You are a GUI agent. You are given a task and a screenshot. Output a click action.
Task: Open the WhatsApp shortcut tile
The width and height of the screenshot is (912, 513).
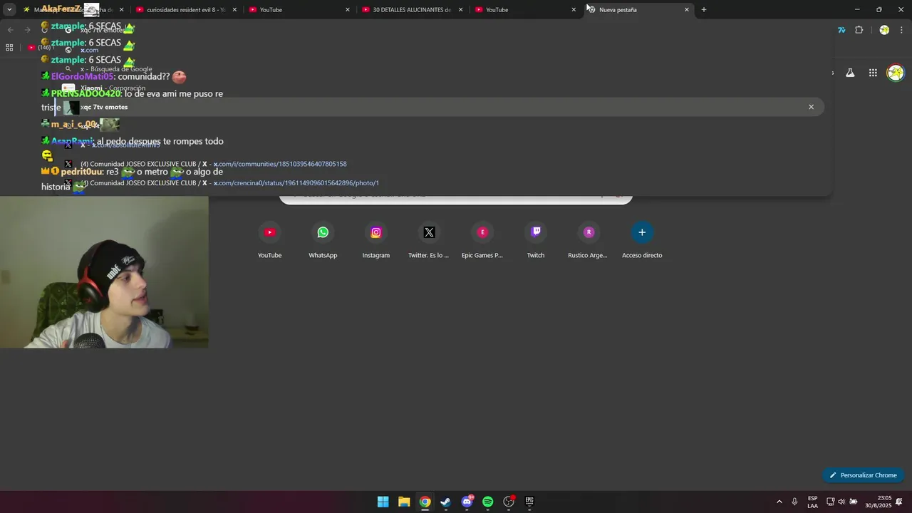323,240
